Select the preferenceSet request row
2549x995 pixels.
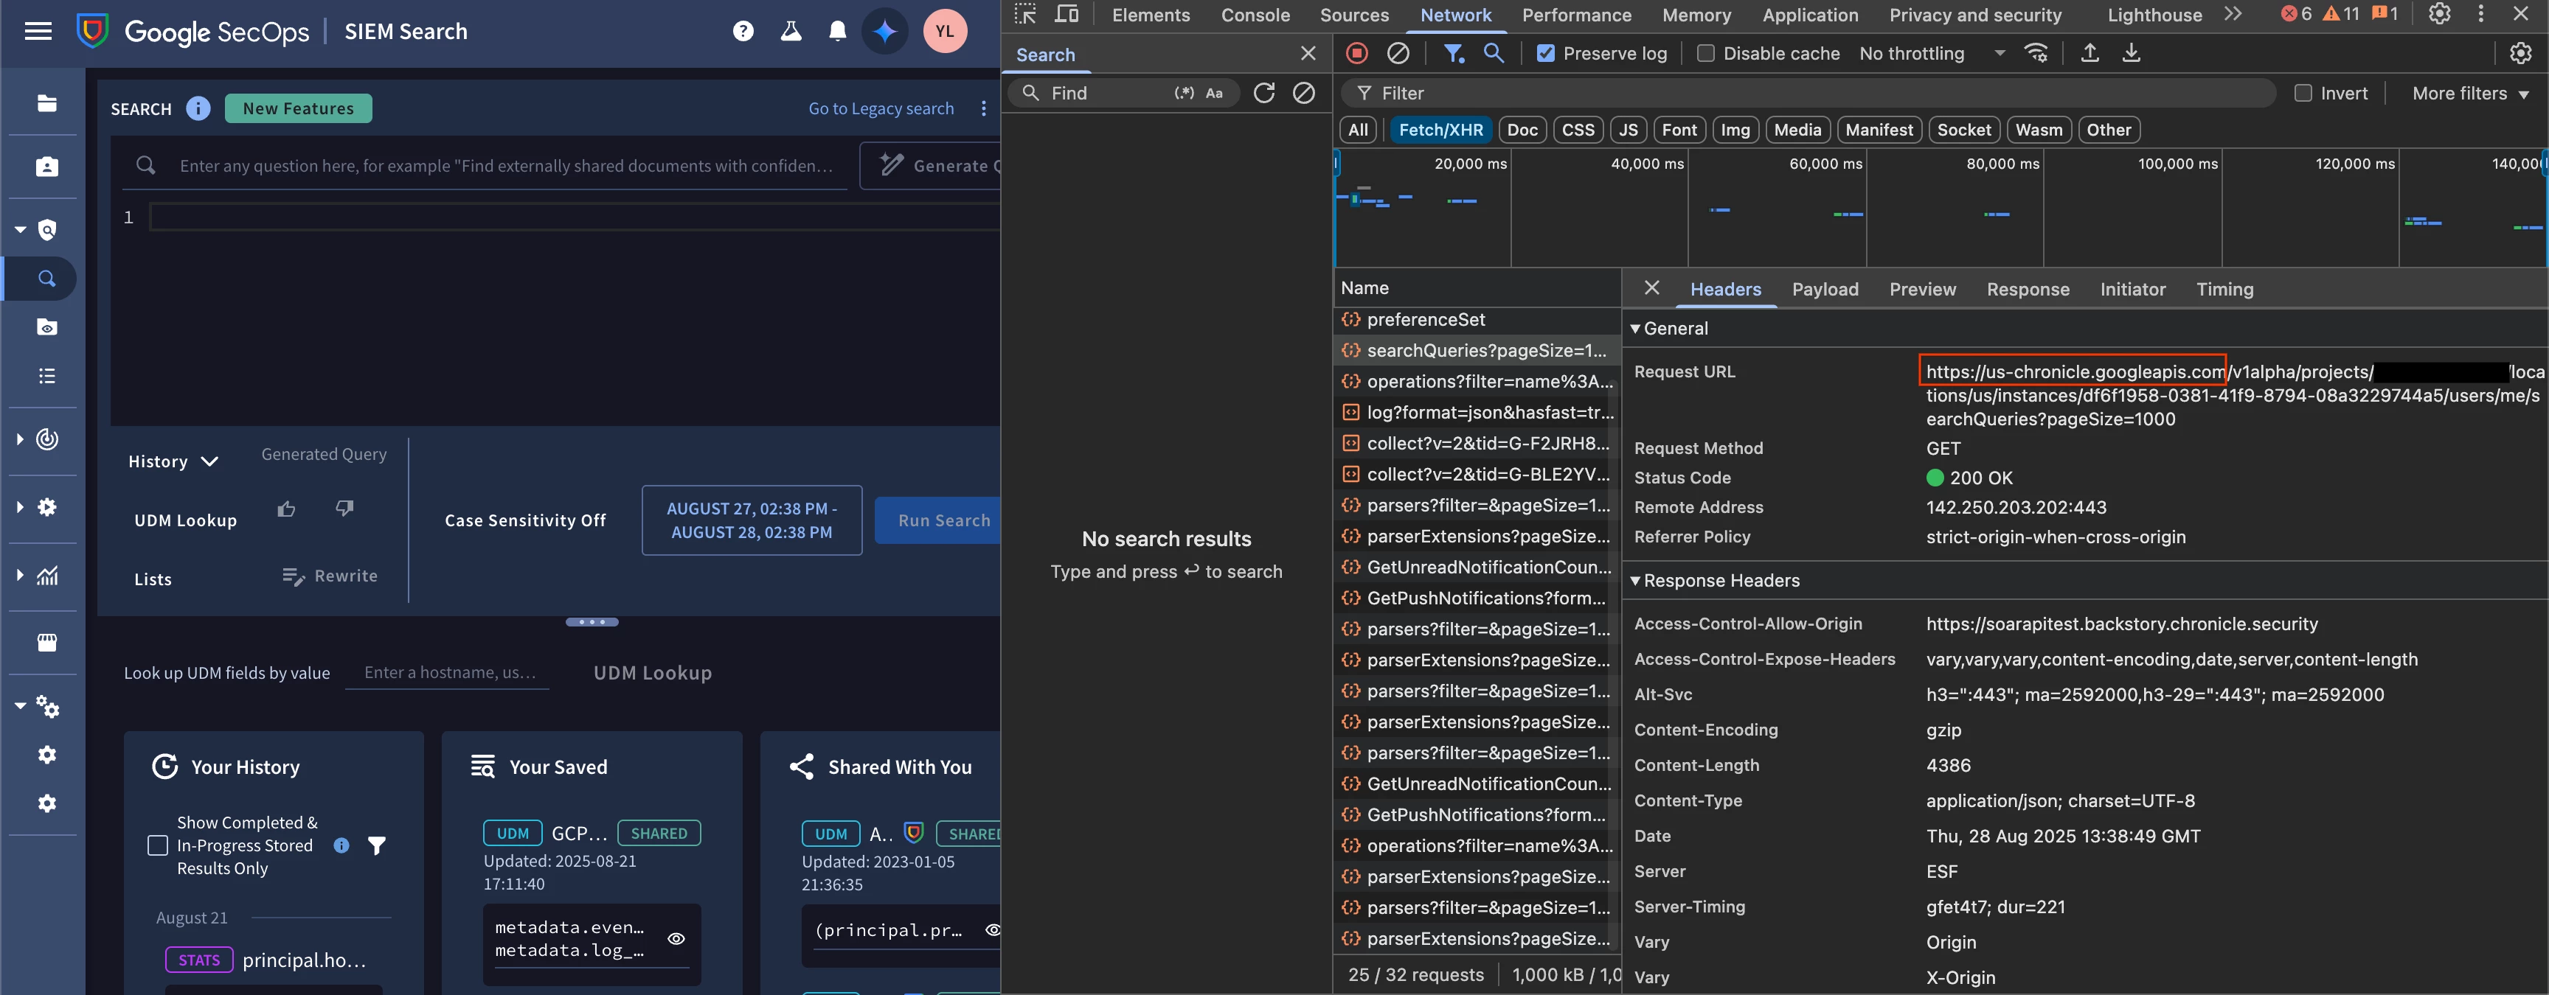tap(1477, 319)
